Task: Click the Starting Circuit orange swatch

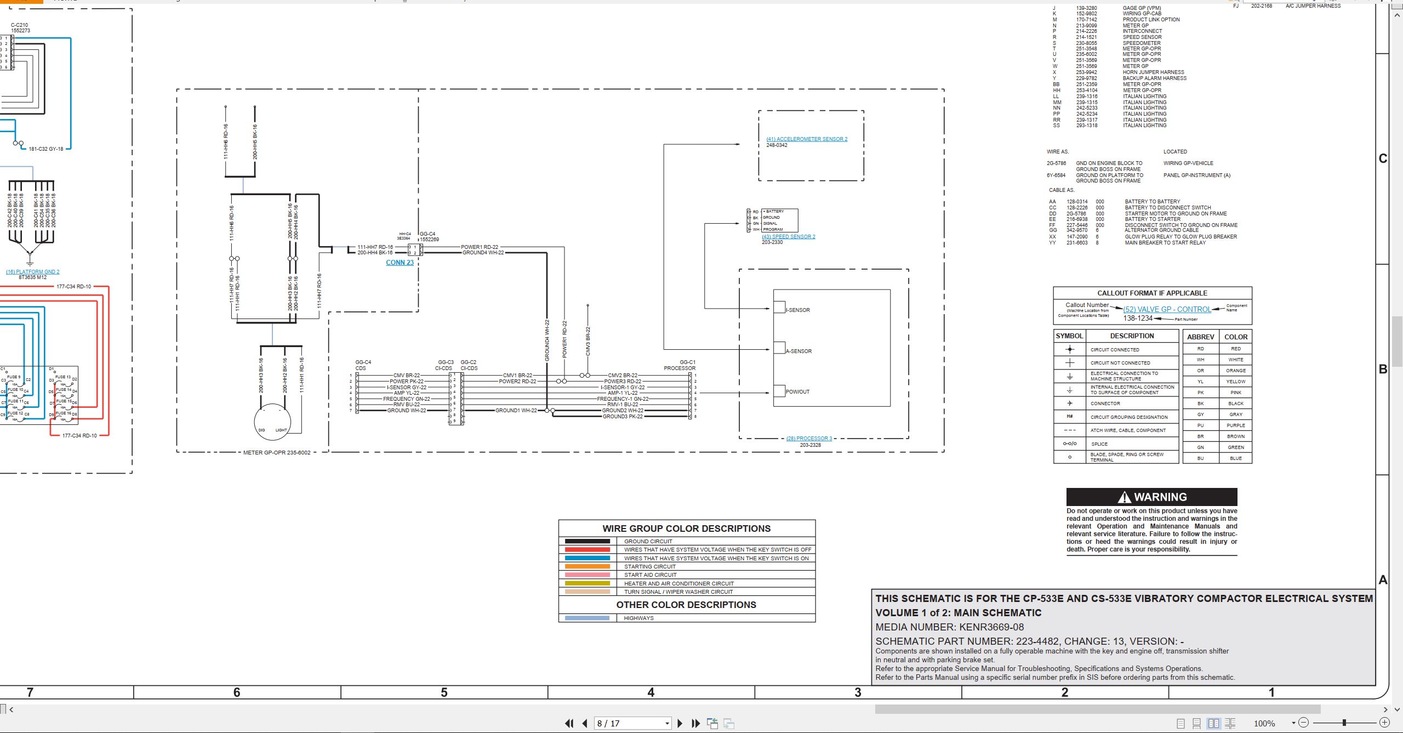Action: 587,566
